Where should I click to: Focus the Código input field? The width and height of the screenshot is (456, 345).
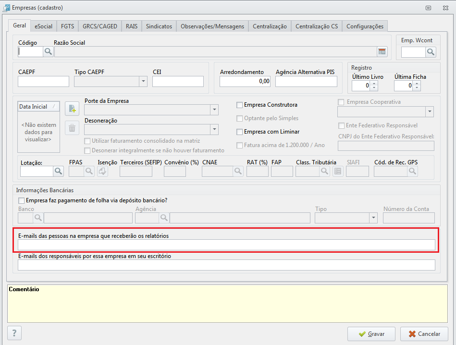coord(31,52)
